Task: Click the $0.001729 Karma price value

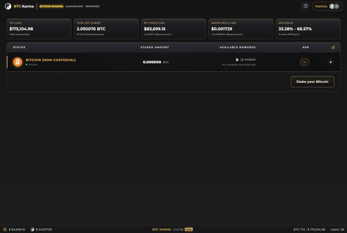Action: pos(222,29)
